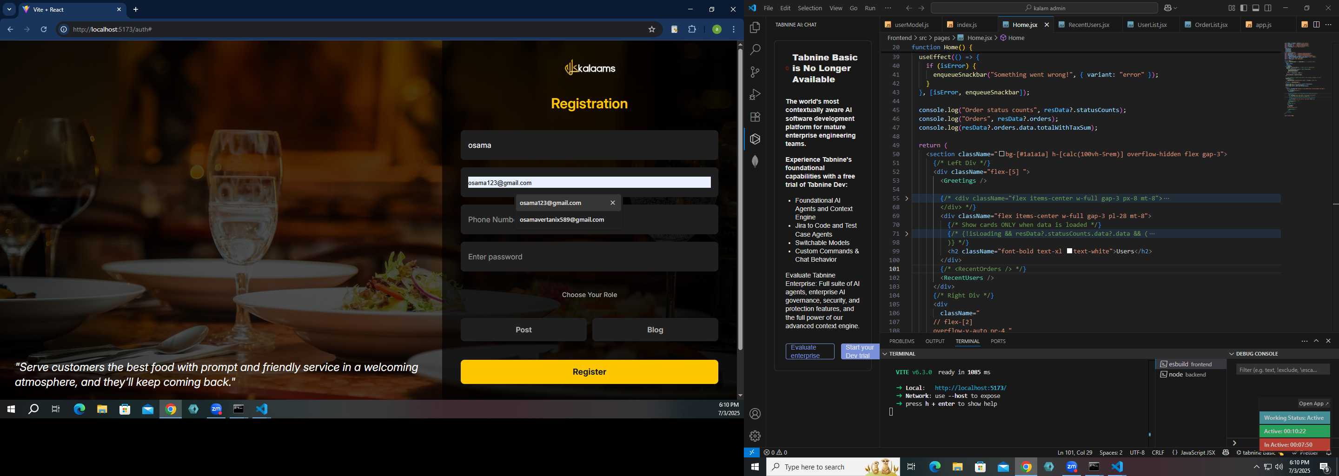Toggle VS Code secondary side bar

(x=1268, y=8)
